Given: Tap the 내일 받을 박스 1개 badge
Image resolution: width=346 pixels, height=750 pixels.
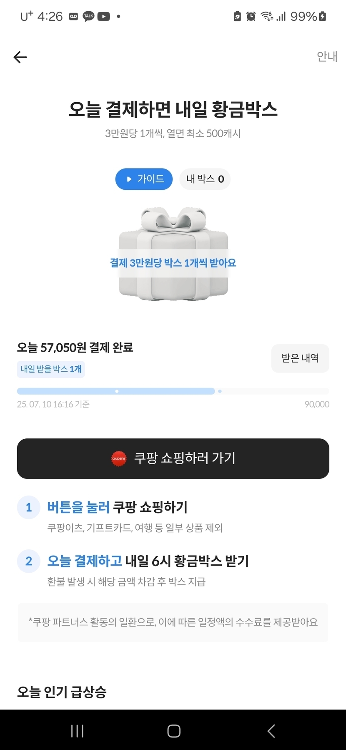Looking at the screenshot, I should click(x=51, y=369).
